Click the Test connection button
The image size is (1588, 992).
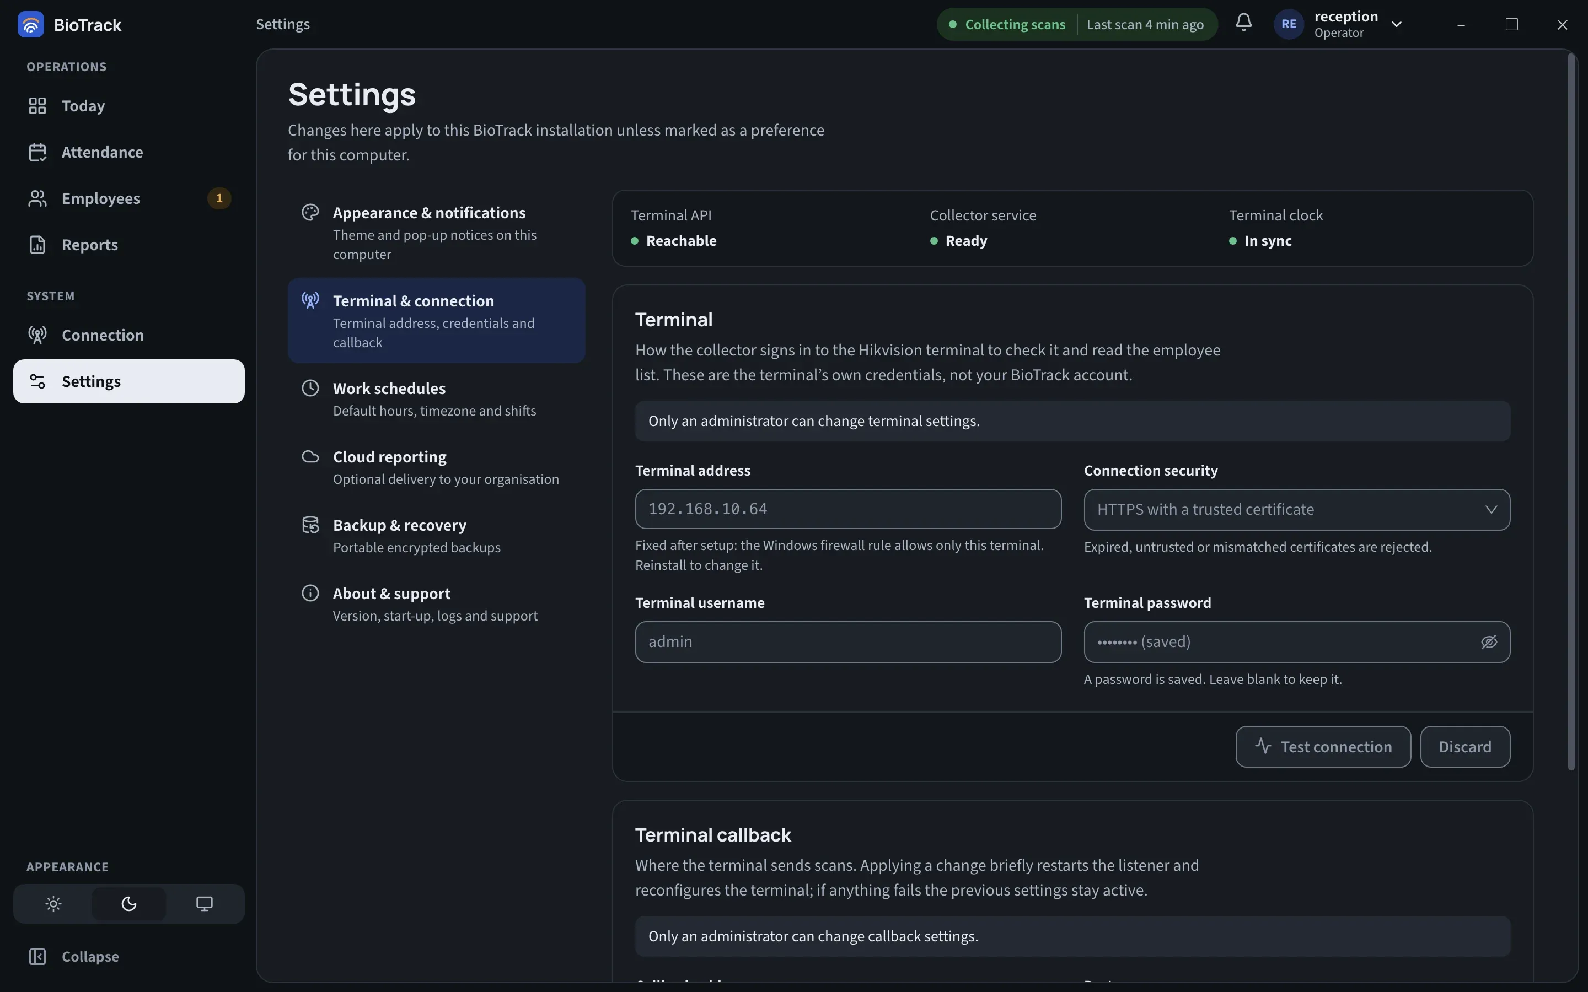1323,747
